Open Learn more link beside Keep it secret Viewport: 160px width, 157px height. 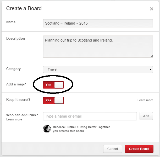[x=145, y=100]
